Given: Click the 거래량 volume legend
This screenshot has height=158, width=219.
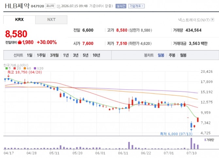Looking at the screenshot, I should 209,140.
